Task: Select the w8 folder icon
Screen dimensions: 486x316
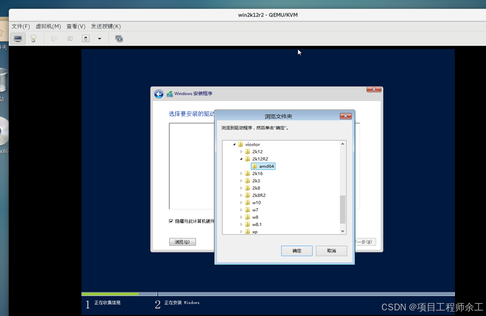Action: click(247, 217)
